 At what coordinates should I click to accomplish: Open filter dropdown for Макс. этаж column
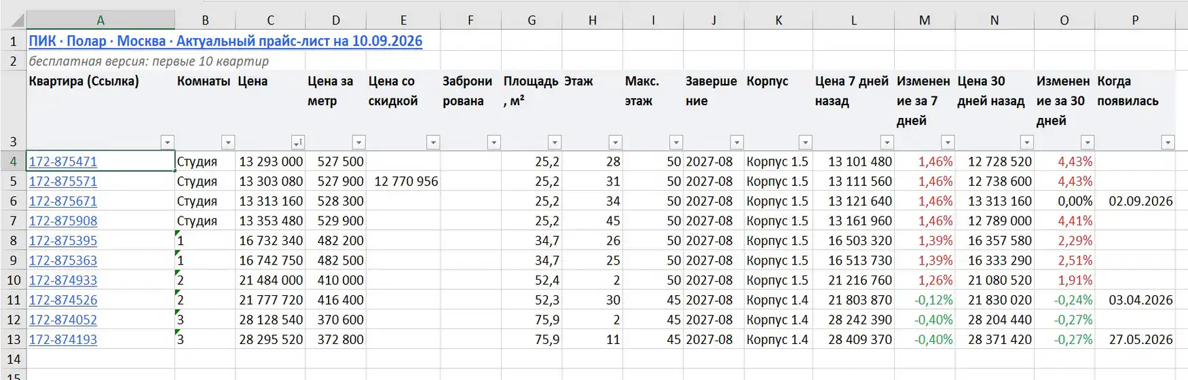pos(675,142)
